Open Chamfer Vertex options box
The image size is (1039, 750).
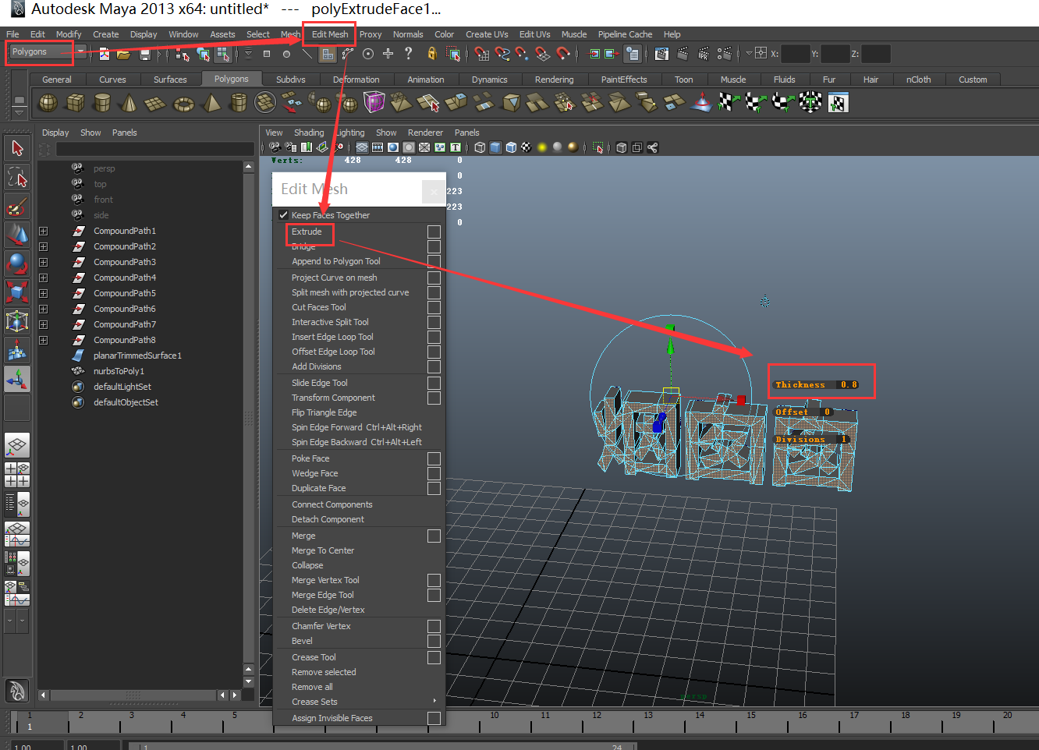[x=434, y=626]
